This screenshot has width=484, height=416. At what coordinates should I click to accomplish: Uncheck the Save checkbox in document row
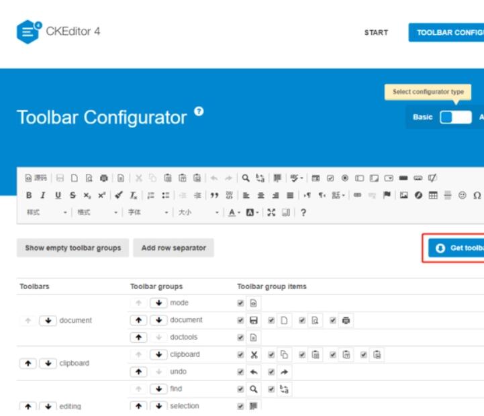(x=240, y=320)
